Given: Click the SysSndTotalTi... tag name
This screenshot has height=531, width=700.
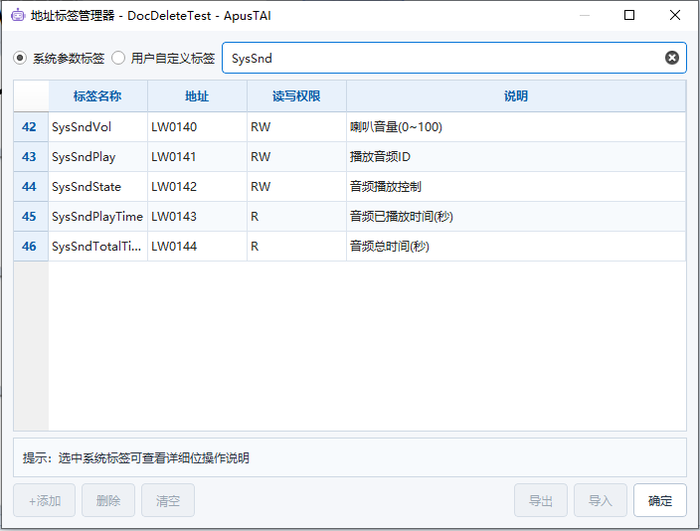Looking at the screenshot, I should point(97,246).
